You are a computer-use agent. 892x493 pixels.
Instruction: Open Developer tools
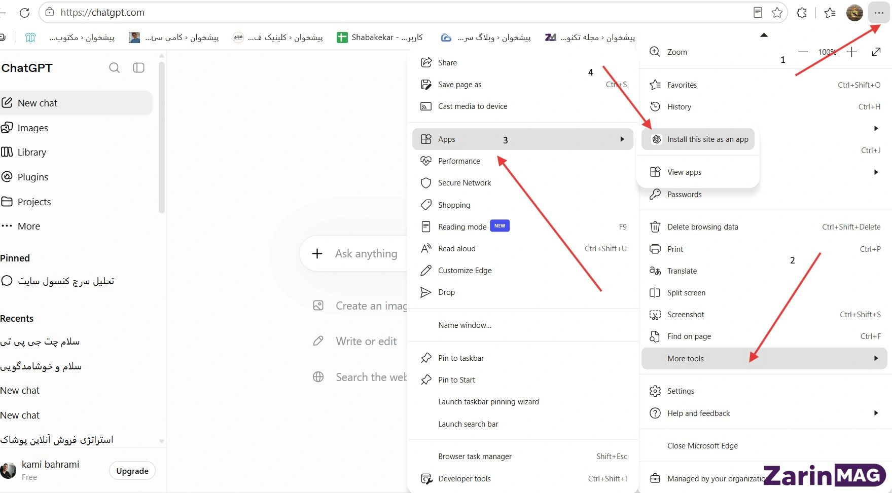point(523,479)
